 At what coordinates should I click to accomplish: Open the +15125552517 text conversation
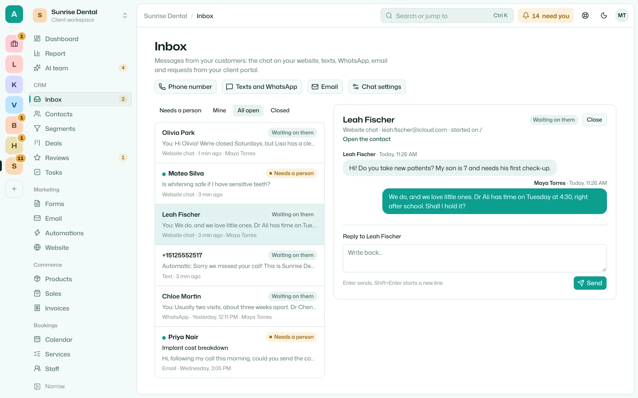point(240,265)
